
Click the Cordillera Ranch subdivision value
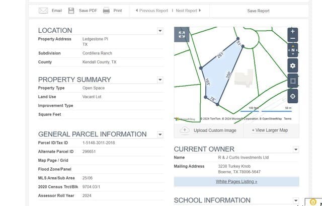(x=97, y=53)
